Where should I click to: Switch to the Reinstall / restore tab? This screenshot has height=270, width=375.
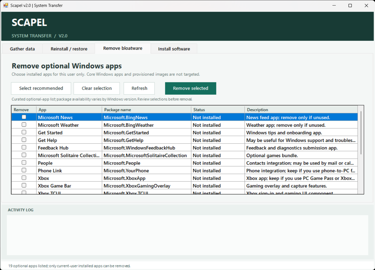point(69,49)
